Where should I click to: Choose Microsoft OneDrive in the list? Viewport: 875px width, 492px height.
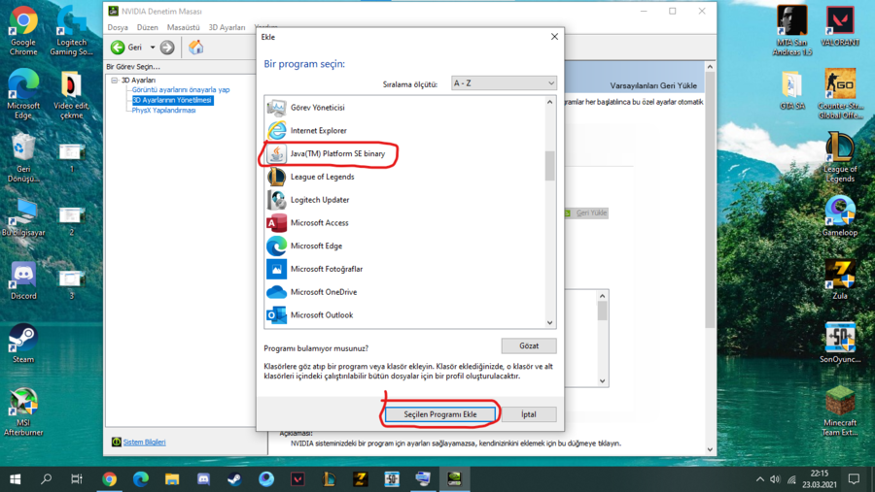coord(323,292)
